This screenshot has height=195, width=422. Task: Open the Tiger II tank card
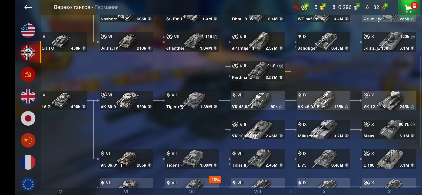click(x=258, y=159)
